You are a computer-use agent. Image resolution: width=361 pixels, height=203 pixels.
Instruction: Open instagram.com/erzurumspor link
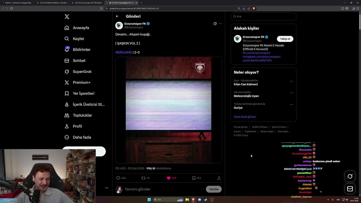tap(262, 57)
